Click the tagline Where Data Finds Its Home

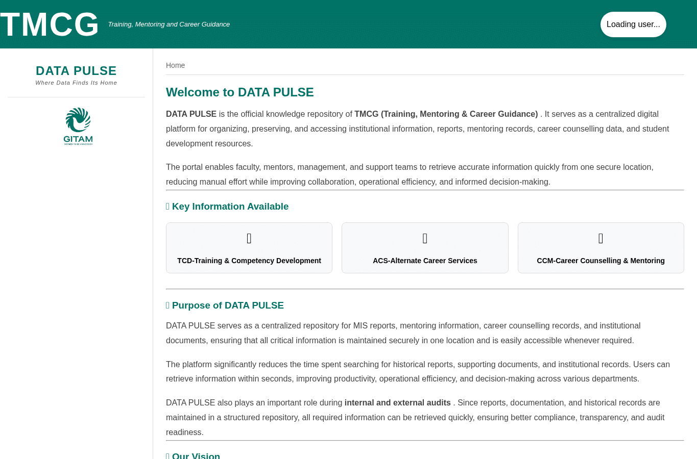click(x=76, y=83)
